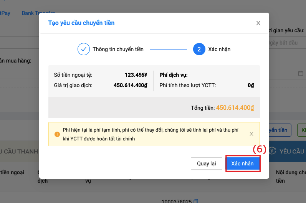Image resolution: width=306 pixels, height=203 pixels.
Task: Click the orange warning icon in fee notice
Action: 57,134
